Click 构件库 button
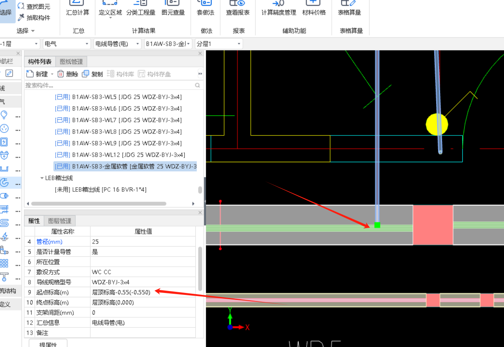 [120, 74]
